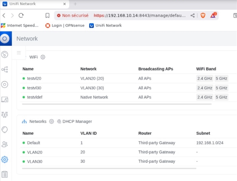Open UniFi Devices (circle icon) in sidebar

tap(4, 85)
